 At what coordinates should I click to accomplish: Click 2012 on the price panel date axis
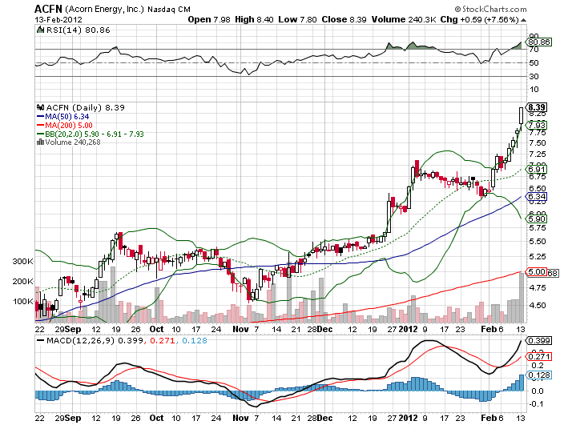(x=408, y=329)
